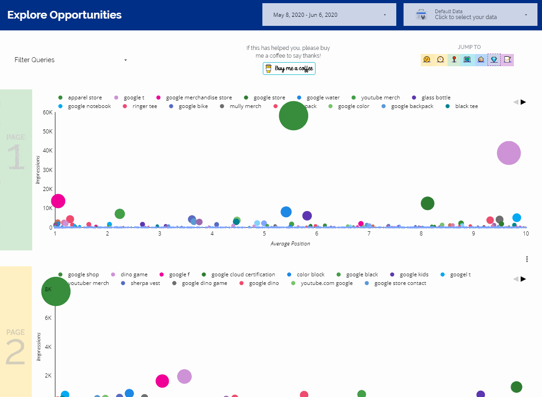
Task: Show previous legend entries for Page 1 chart
Action: [516, 102]
